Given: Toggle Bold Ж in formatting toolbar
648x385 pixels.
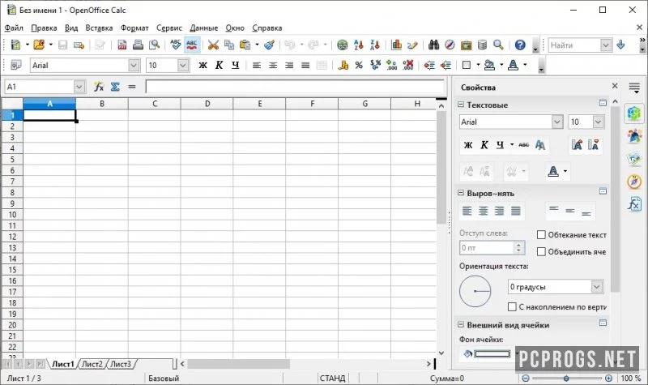Looking at the screenshot, I should [203, 65].
